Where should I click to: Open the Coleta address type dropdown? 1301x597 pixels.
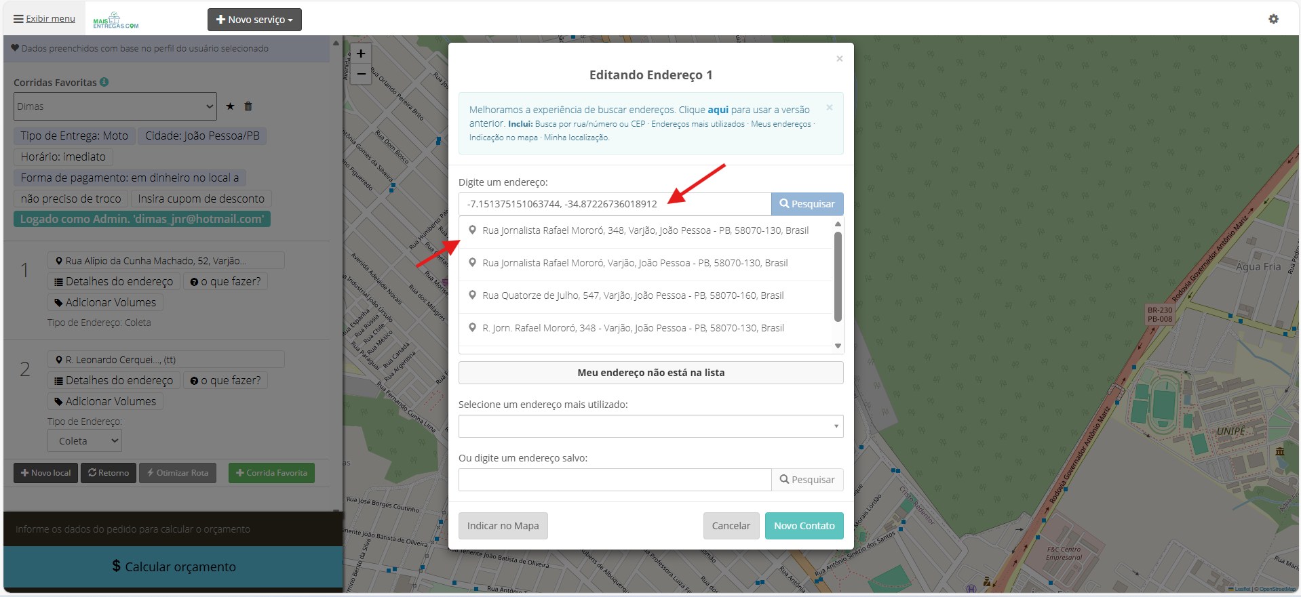(85, 440)
